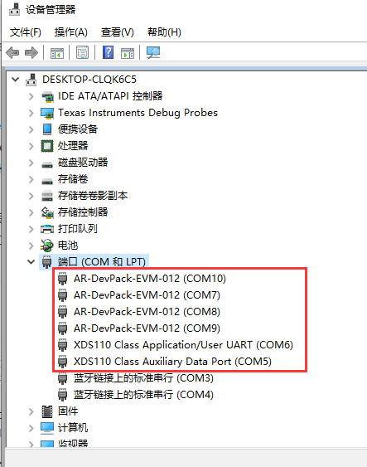Select 蓝牙链接上的标准串行 (COM3) entry
The image size is (367, 467).
[x=143, y=378]
